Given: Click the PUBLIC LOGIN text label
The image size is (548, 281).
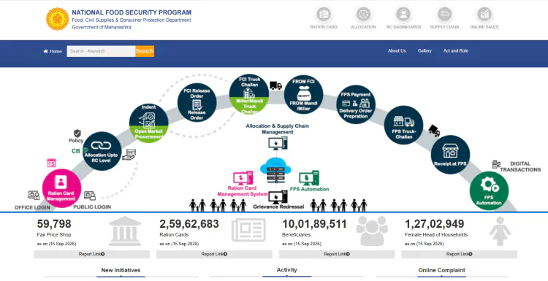Looking at the screenshot, I should 92,207.
